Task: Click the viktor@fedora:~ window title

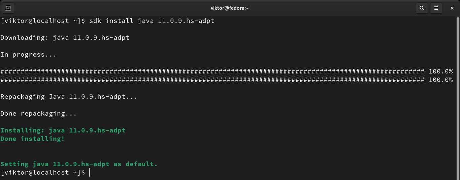Action: (x=230, y=8)
